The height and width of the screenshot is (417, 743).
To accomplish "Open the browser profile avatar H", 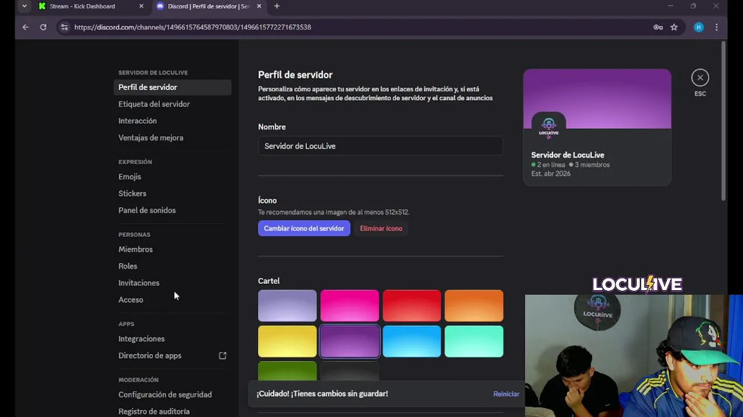I will [699, 27].
